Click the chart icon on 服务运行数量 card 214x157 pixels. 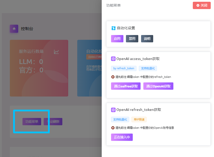point(56,52)
